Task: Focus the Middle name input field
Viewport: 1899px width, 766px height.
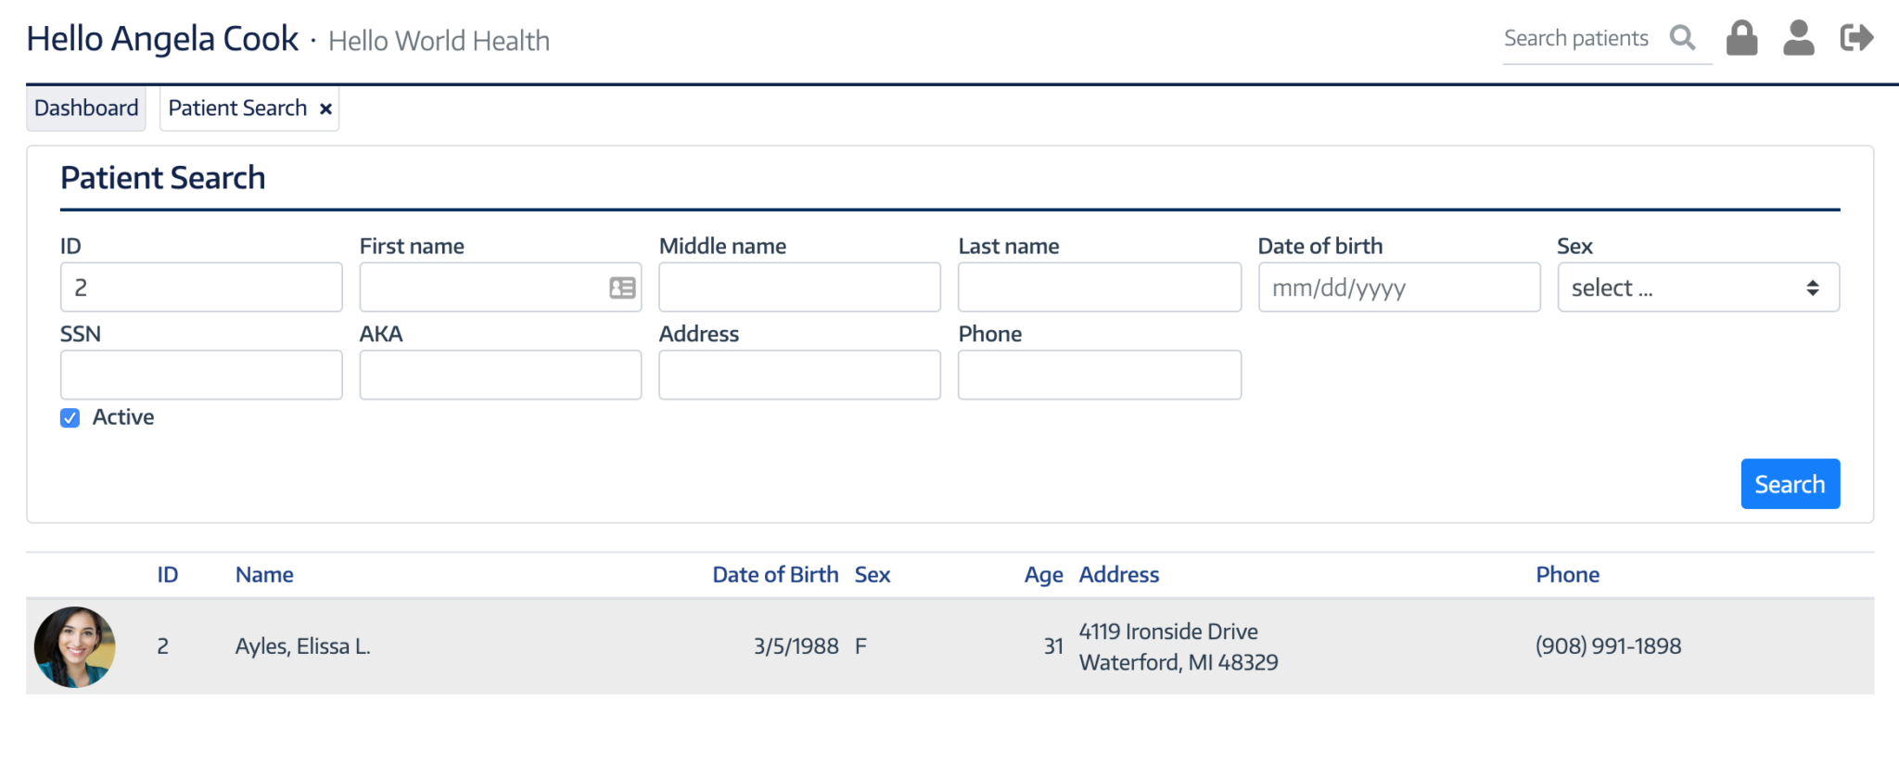Action: click(799, 287)
